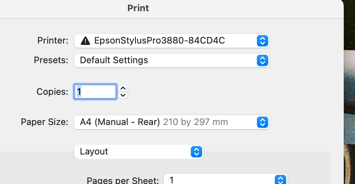Click the blue chevron arrows of Printer popup
Image resolution: width=355 pixels, height=184 pixels.
click(263, 41)
